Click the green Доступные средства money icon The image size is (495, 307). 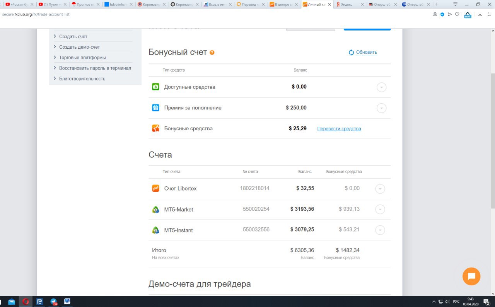(155, 87)
